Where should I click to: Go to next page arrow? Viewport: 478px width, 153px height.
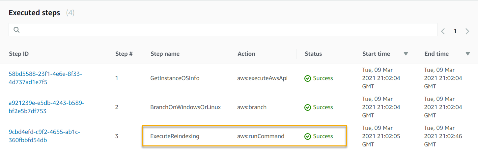pyautogui.click(x=467, y=31)
